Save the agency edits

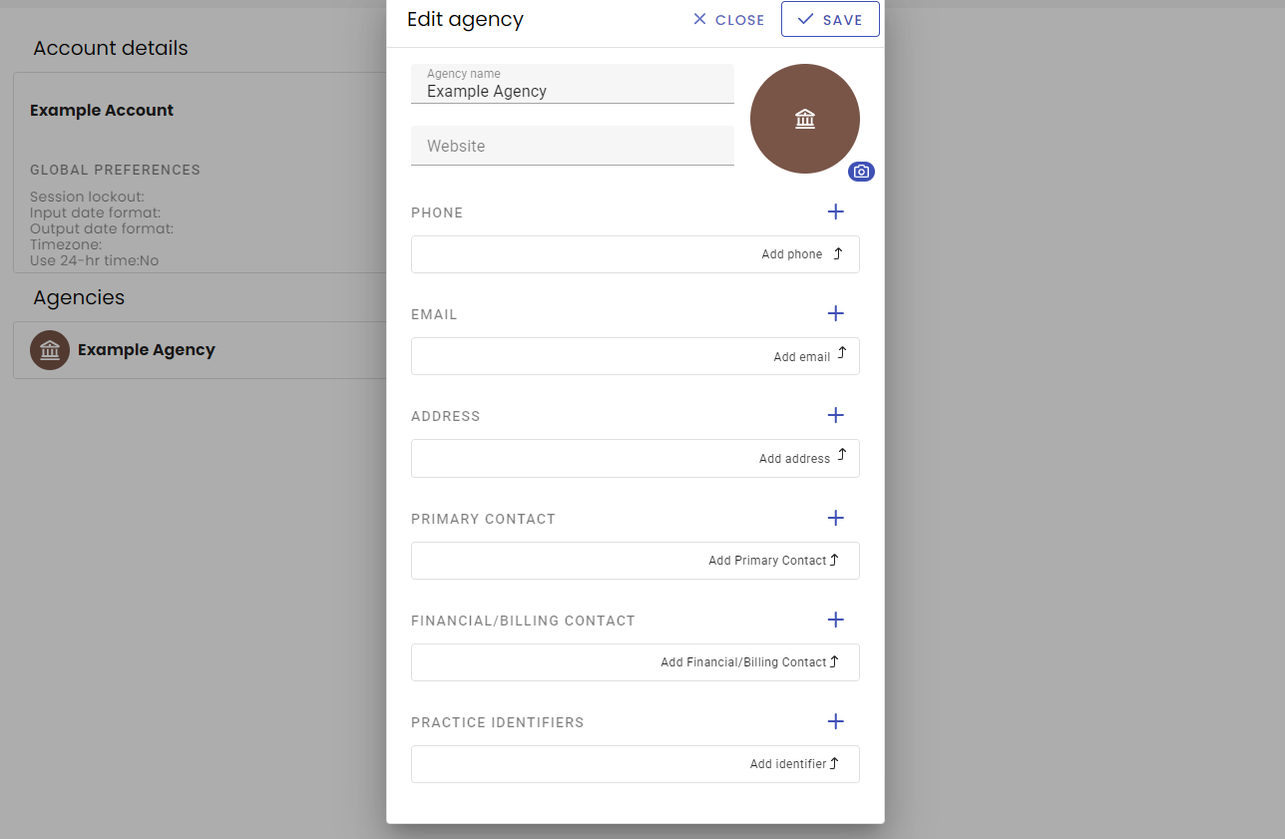830,19
